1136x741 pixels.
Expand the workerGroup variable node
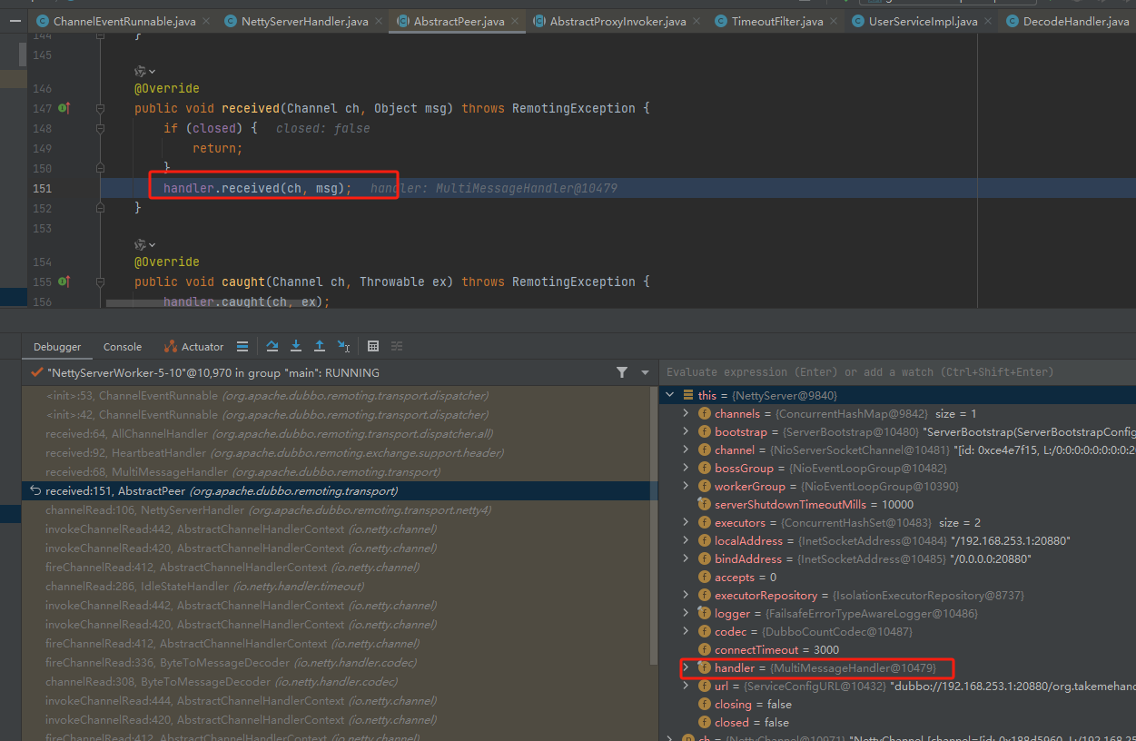(x=687, y=486)
